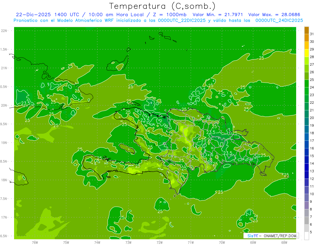Click the "0000UTC_22DIC2025" initialization time

click(182, 20)
